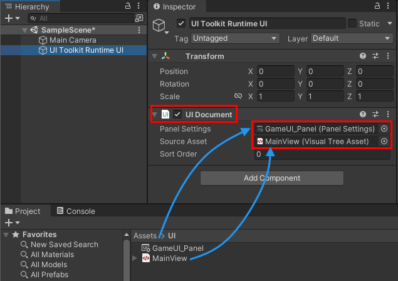Disable the UI Document component checkbox
This screenshot has width=398, height=281.
click(x=177, y=114)
